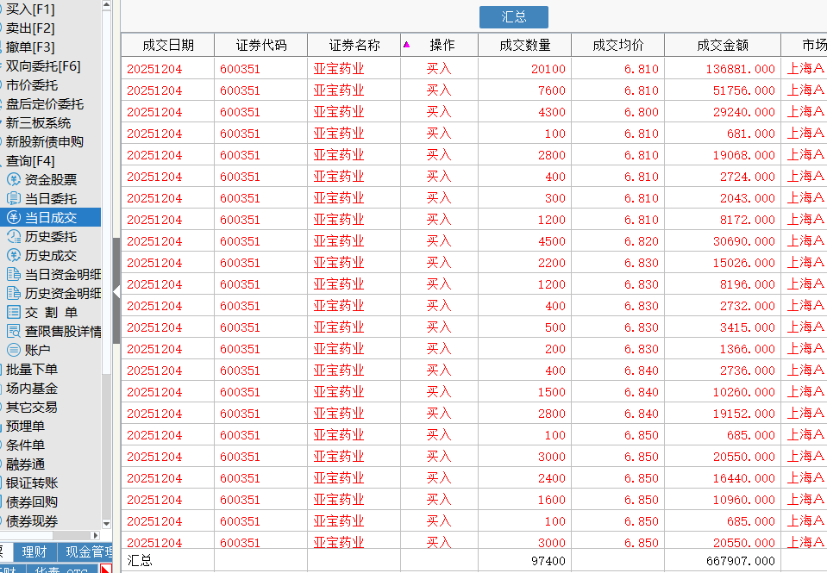Select 市价委托 in the sidebar
827x573 pixels.
pyautogui.click(x=32, y=85)
